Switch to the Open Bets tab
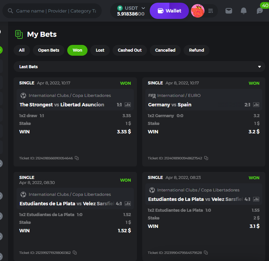Viewport: 269px width, 261px height. (x=49, y=50)
